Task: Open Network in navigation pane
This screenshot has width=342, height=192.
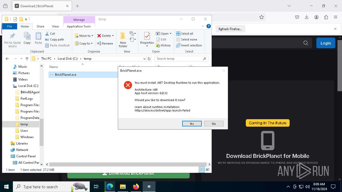Action: [x=22, y=150]
